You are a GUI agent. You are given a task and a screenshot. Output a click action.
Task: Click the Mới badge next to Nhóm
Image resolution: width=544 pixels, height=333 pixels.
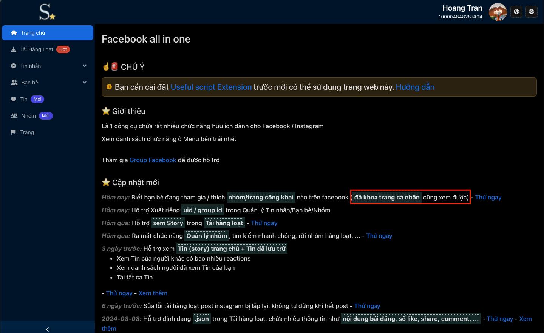(46, 116)
